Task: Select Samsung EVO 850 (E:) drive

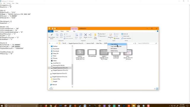Action: (x=59, y=65)
